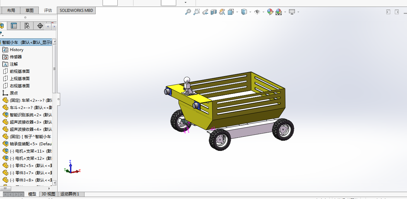407x199 pixels.
Task: Click the Previous View icon
Action: (x=205, y=12)
